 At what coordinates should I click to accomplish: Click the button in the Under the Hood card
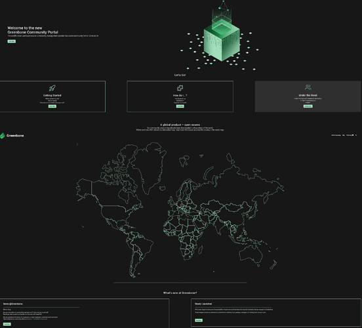(308, 106)
